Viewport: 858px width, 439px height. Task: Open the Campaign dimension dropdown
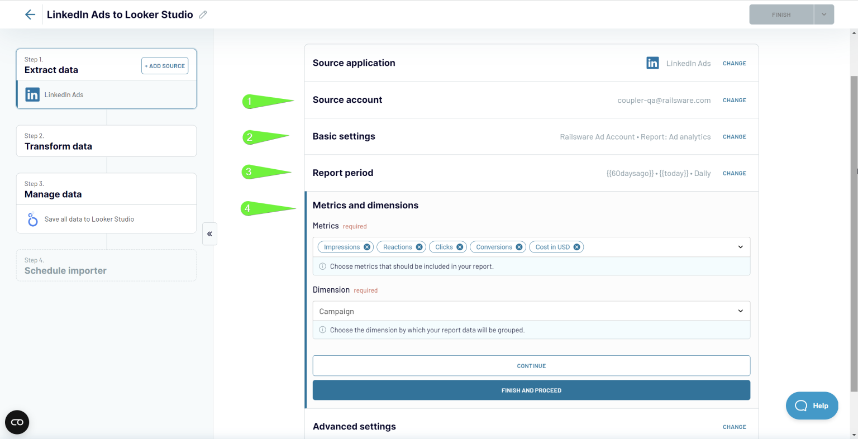point(740,311)
